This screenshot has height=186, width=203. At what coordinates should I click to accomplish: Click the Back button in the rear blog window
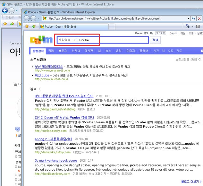[5, 11]
